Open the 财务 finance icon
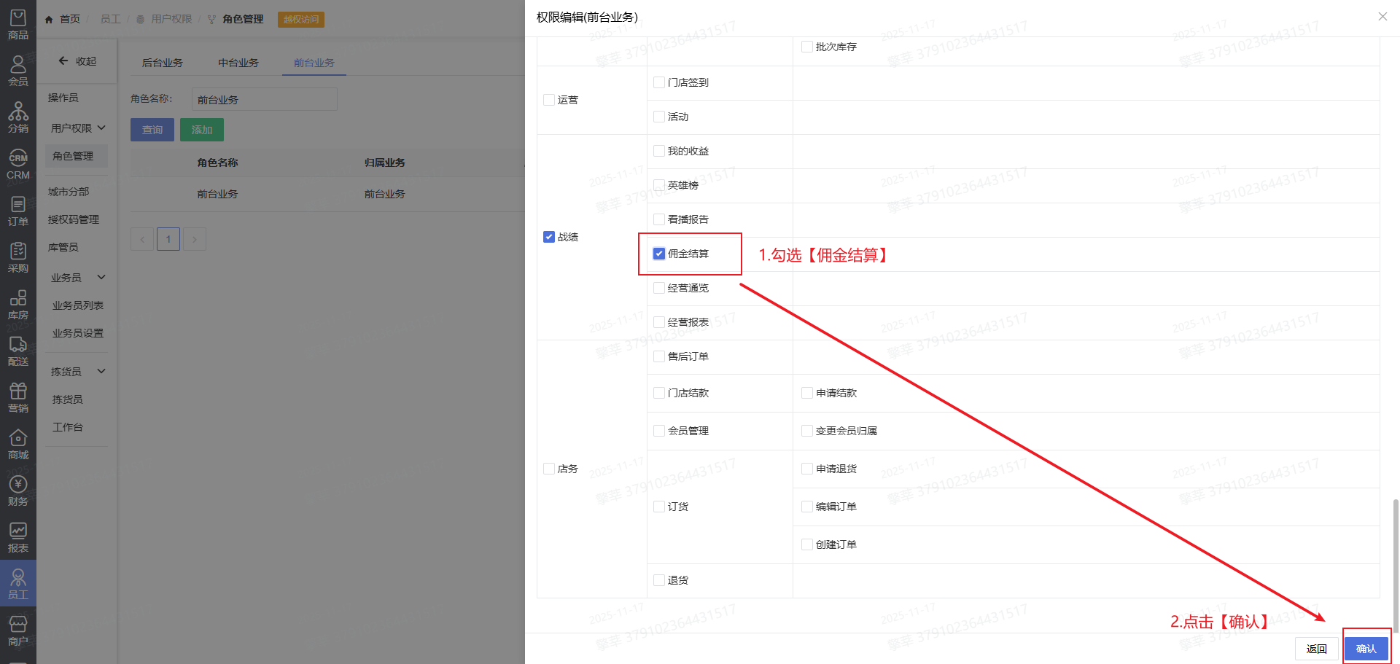 click(17, 491)
